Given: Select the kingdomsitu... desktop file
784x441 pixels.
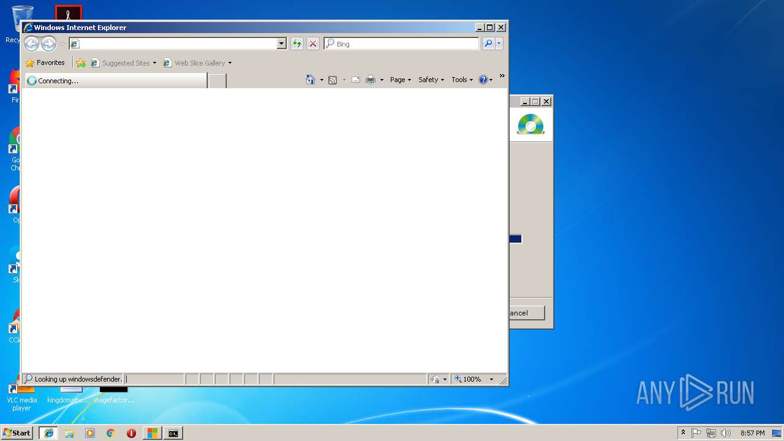Looking at the screenshot, I should tap(68, 395).
